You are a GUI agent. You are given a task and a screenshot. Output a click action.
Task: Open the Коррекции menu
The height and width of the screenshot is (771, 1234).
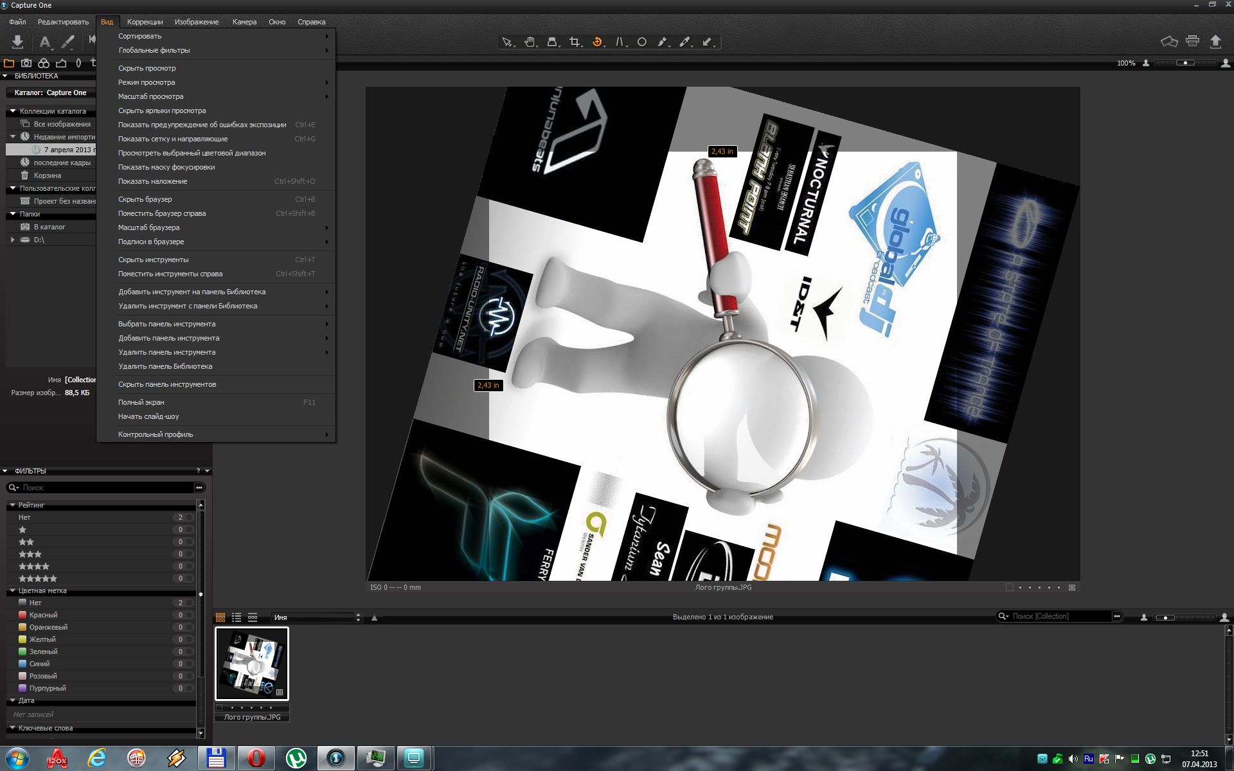point(145,22)
